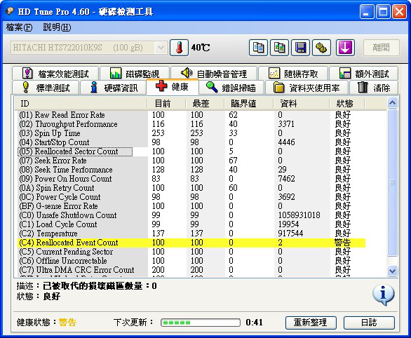Screen dimensions: 411x338
Task: Copy info to clipboard icon
Action: (x=258, y=48)
